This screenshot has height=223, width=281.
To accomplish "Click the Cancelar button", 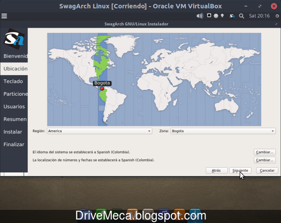I will tap(267, 170).
